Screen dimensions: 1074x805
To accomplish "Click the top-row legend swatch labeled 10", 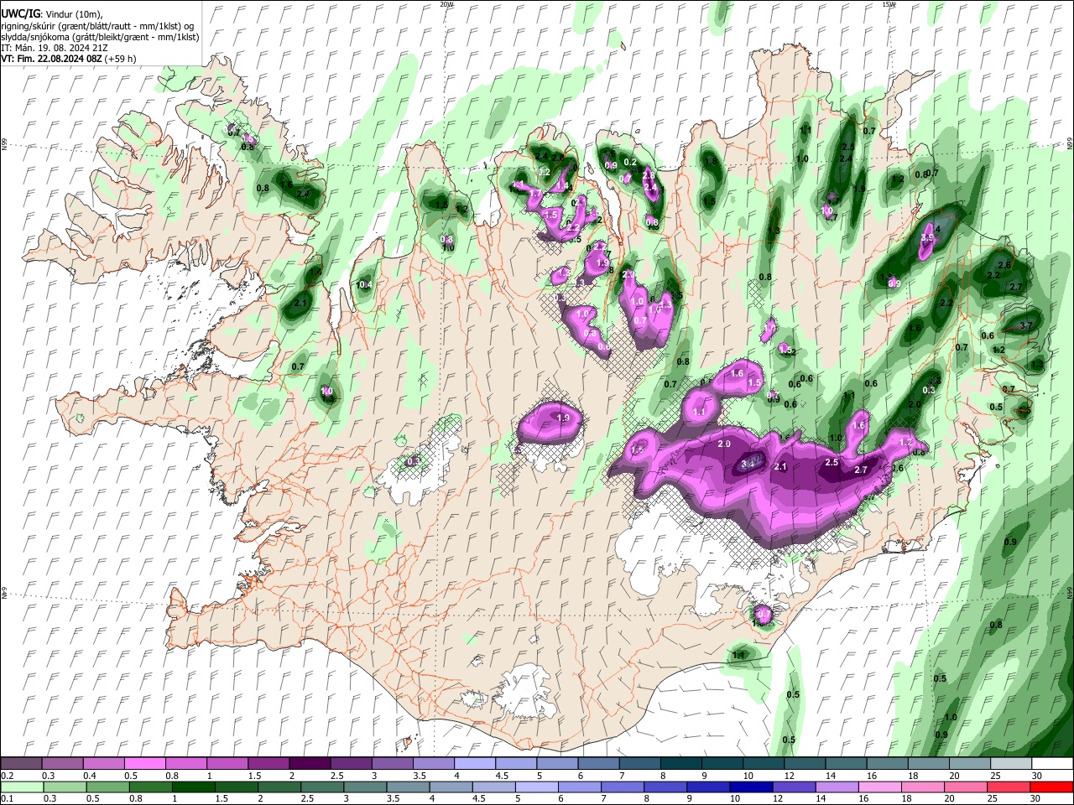I will [x=764, y=764].
